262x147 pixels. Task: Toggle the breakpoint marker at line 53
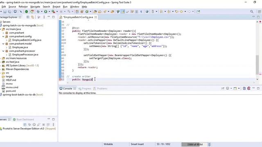60,80
